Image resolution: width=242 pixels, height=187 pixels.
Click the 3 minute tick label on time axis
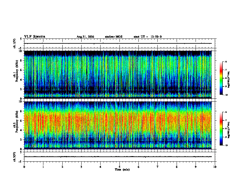(81, 167)
